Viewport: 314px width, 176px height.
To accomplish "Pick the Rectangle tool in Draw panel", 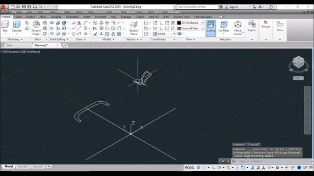I will click(79, 34).
